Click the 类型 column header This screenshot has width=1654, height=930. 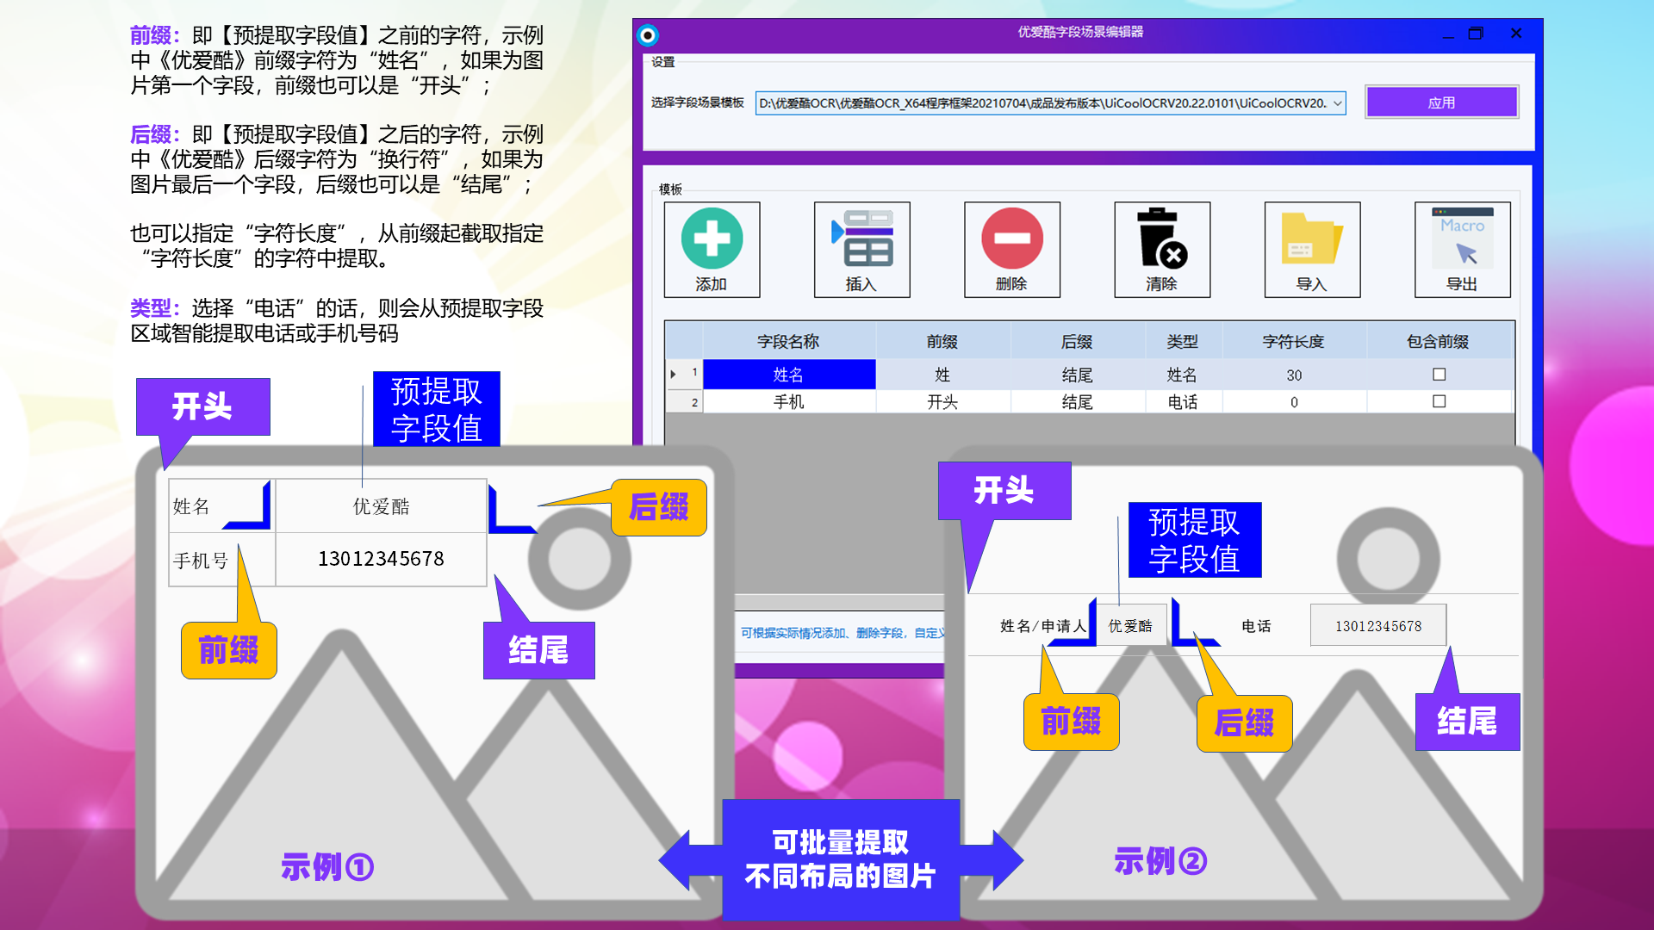[x=1182, y=342]
